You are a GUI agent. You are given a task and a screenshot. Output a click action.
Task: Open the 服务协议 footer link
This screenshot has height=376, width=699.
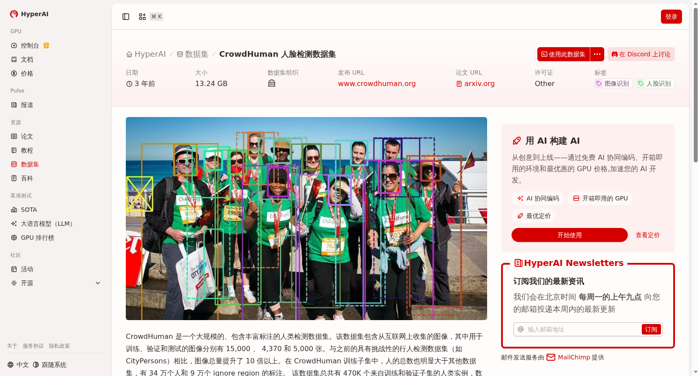click(33, 346)
